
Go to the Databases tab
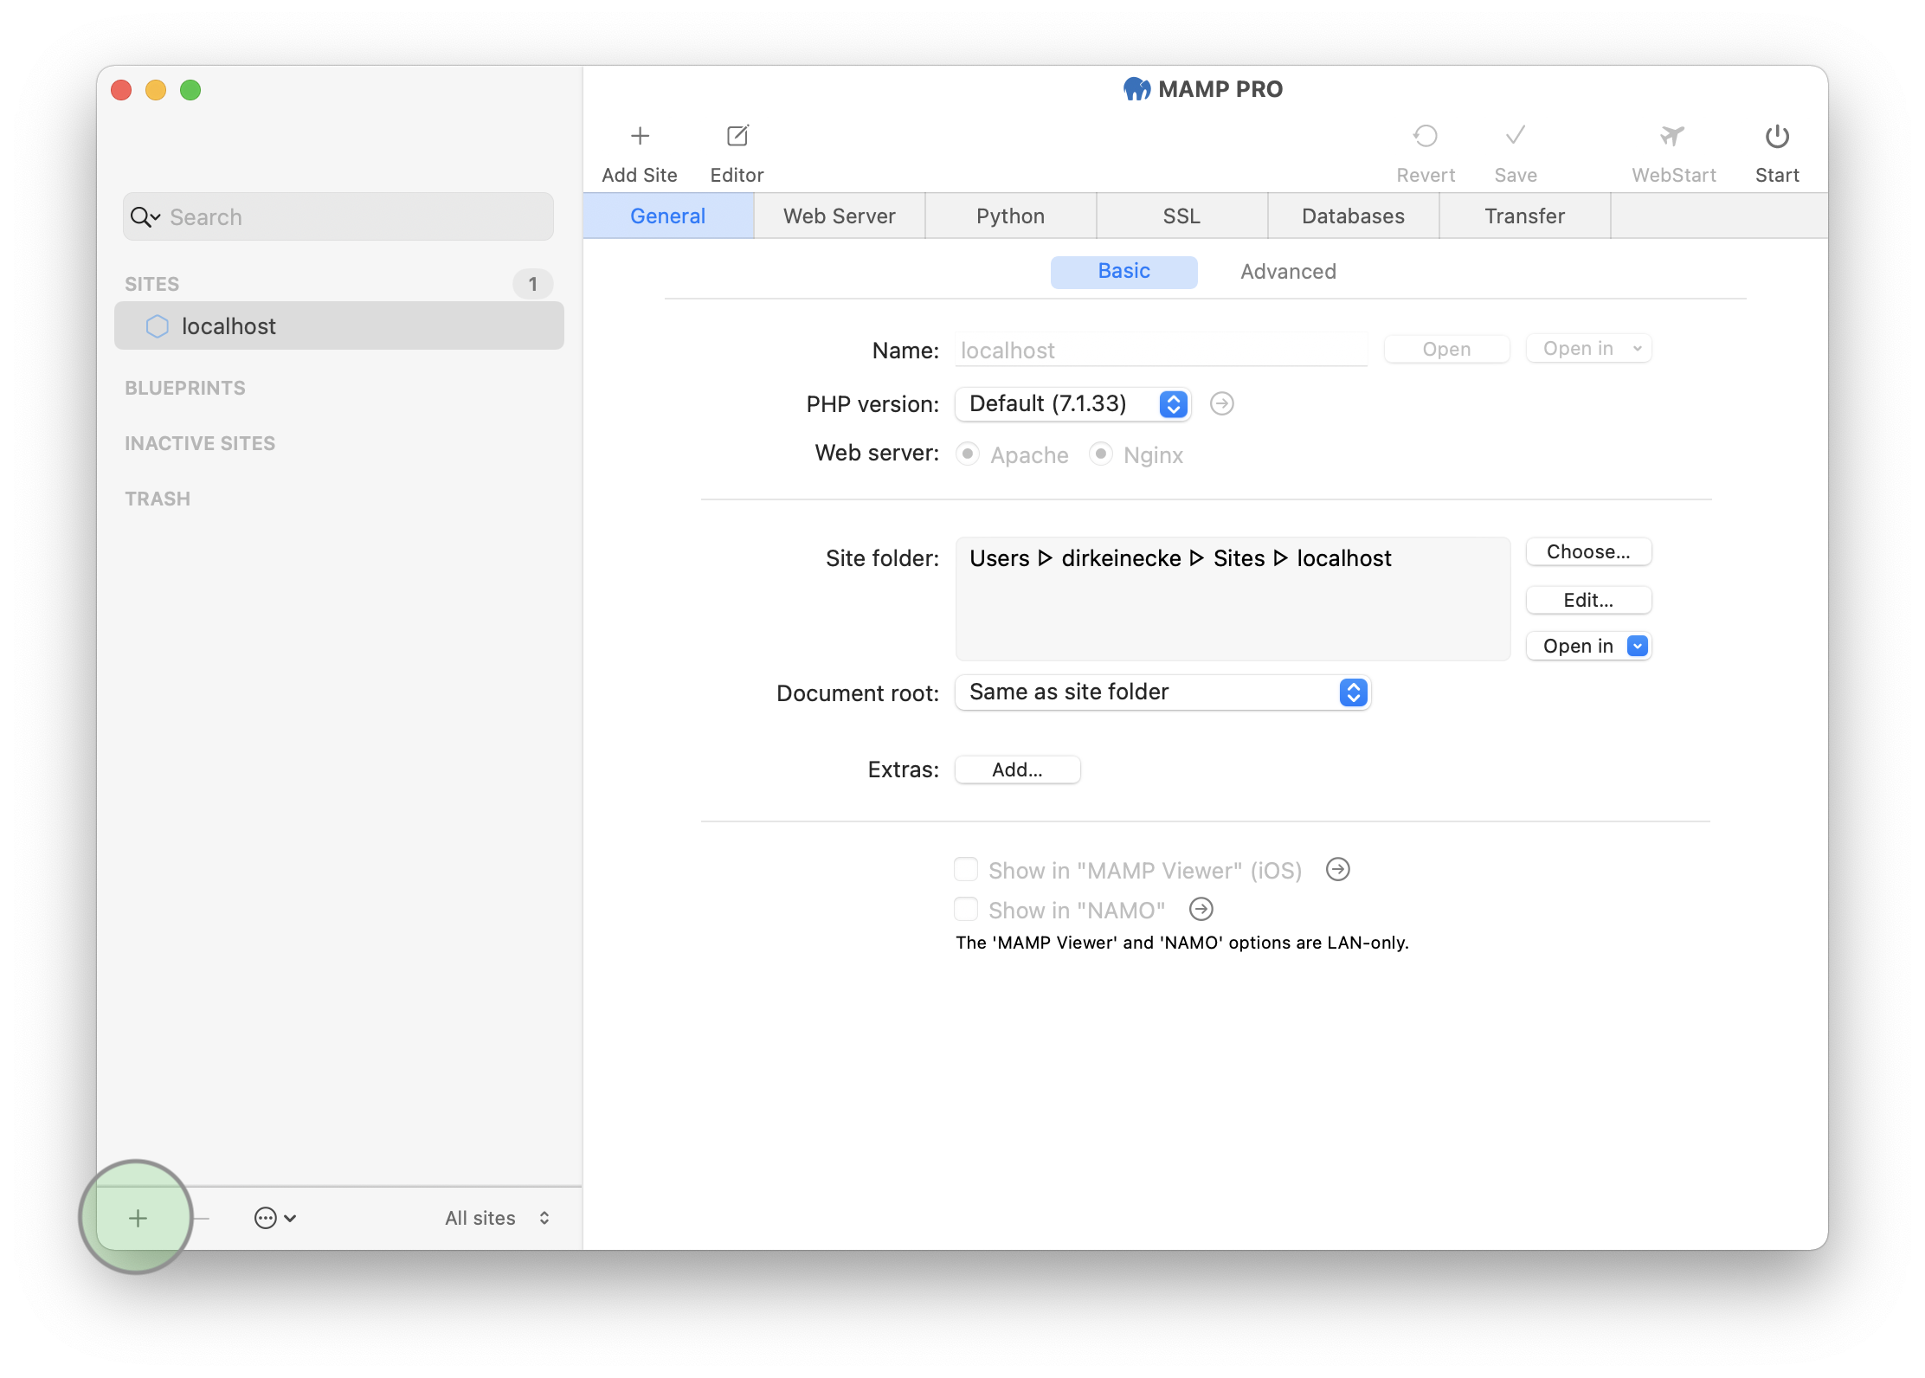1353,216
